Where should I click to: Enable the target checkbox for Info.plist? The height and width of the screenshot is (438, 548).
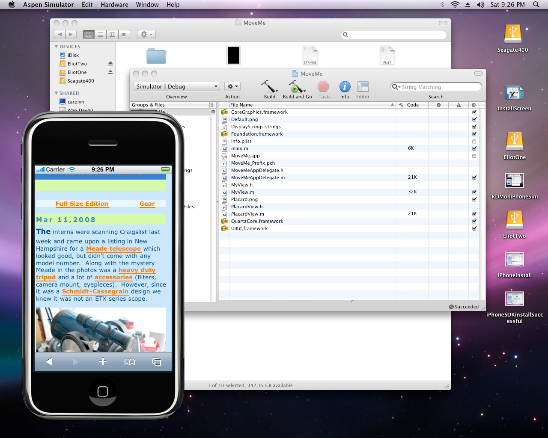coord(474,141)
